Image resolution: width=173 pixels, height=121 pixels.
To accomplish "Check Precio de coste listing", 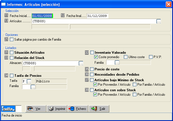I will point(92,69).
